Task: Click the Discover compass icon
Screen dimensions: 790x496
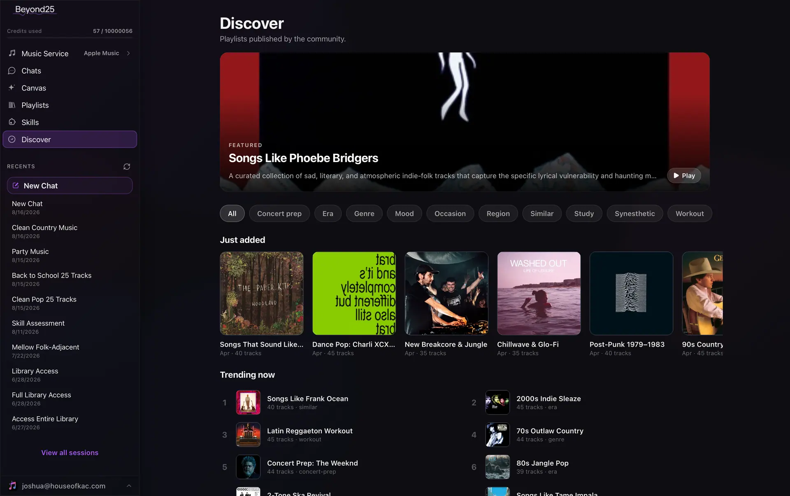Action: (x=12, y=139)
